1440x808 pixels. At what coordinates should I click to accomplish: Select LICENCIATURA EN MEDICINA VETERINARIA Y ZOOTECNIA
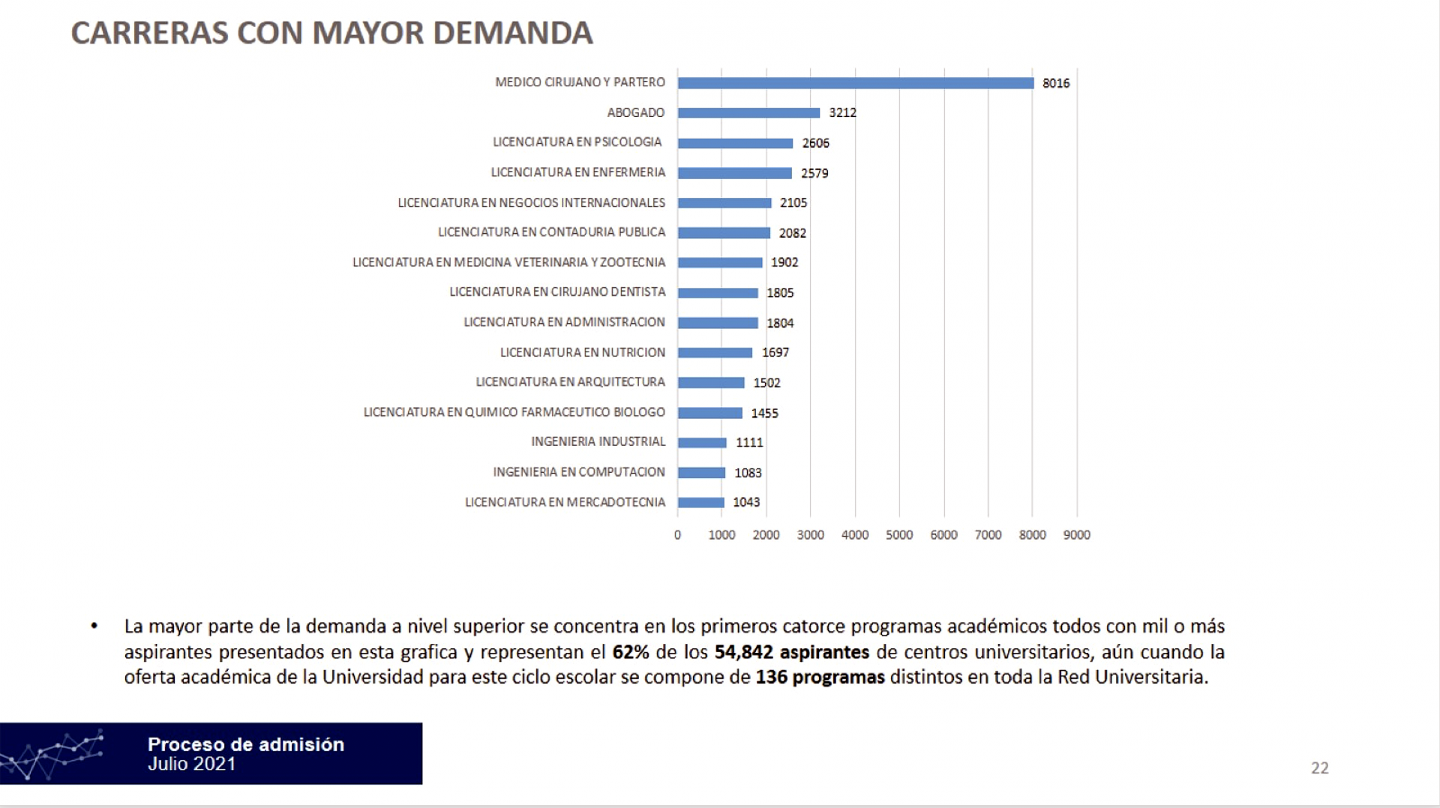509,262
